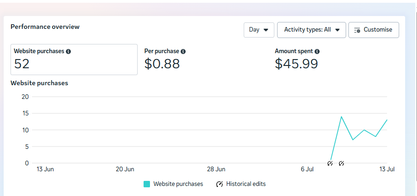Click info icon beside Website purchases metric
417x196 pixels.
coord(68,52)
